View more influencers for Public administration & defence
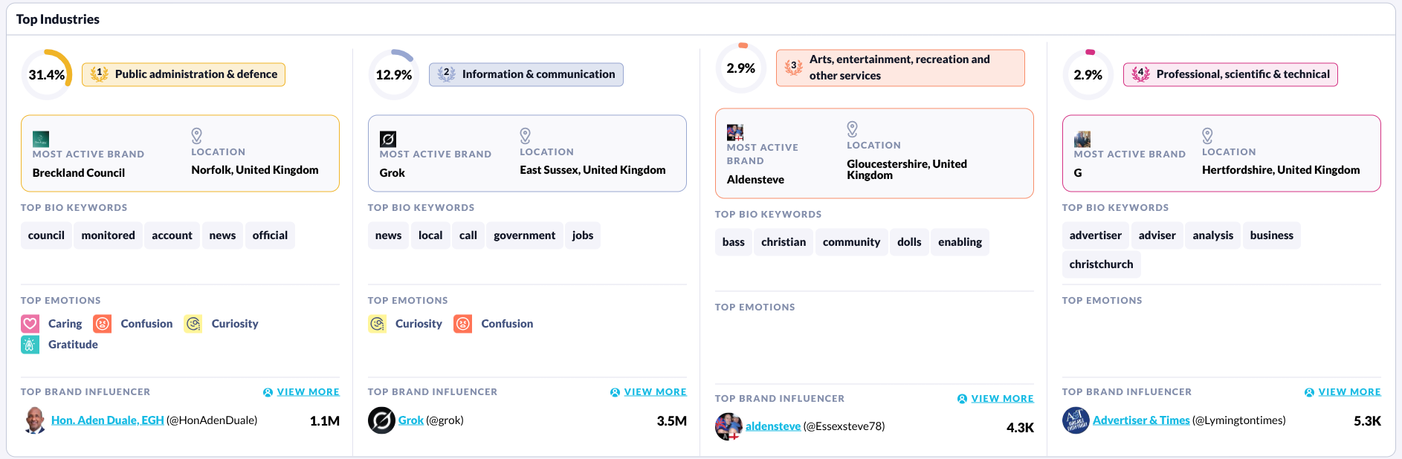This screenshot has width=1402, height=459. pyautogui.click(x=307, y=392)
